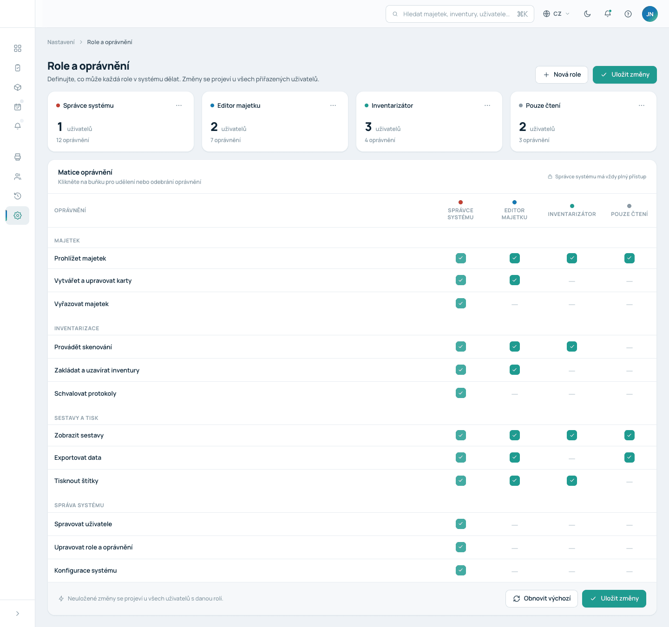Open the JN user avatar menu
This screenshot has width=669, height=627.
[650, 14]
